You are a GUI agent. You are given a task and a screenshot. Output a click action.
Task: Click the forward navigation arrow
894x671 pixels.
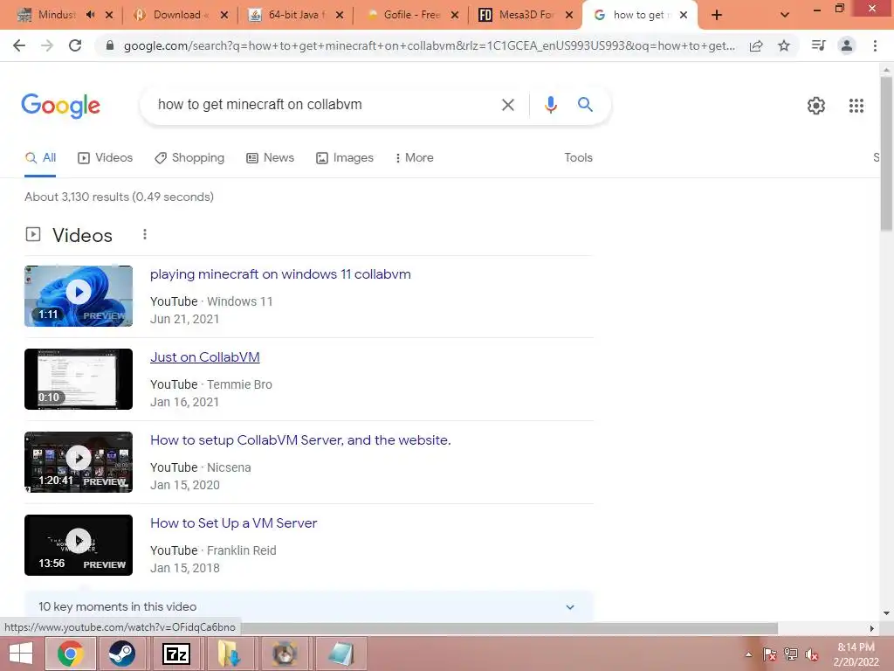(x=47, y=45)
